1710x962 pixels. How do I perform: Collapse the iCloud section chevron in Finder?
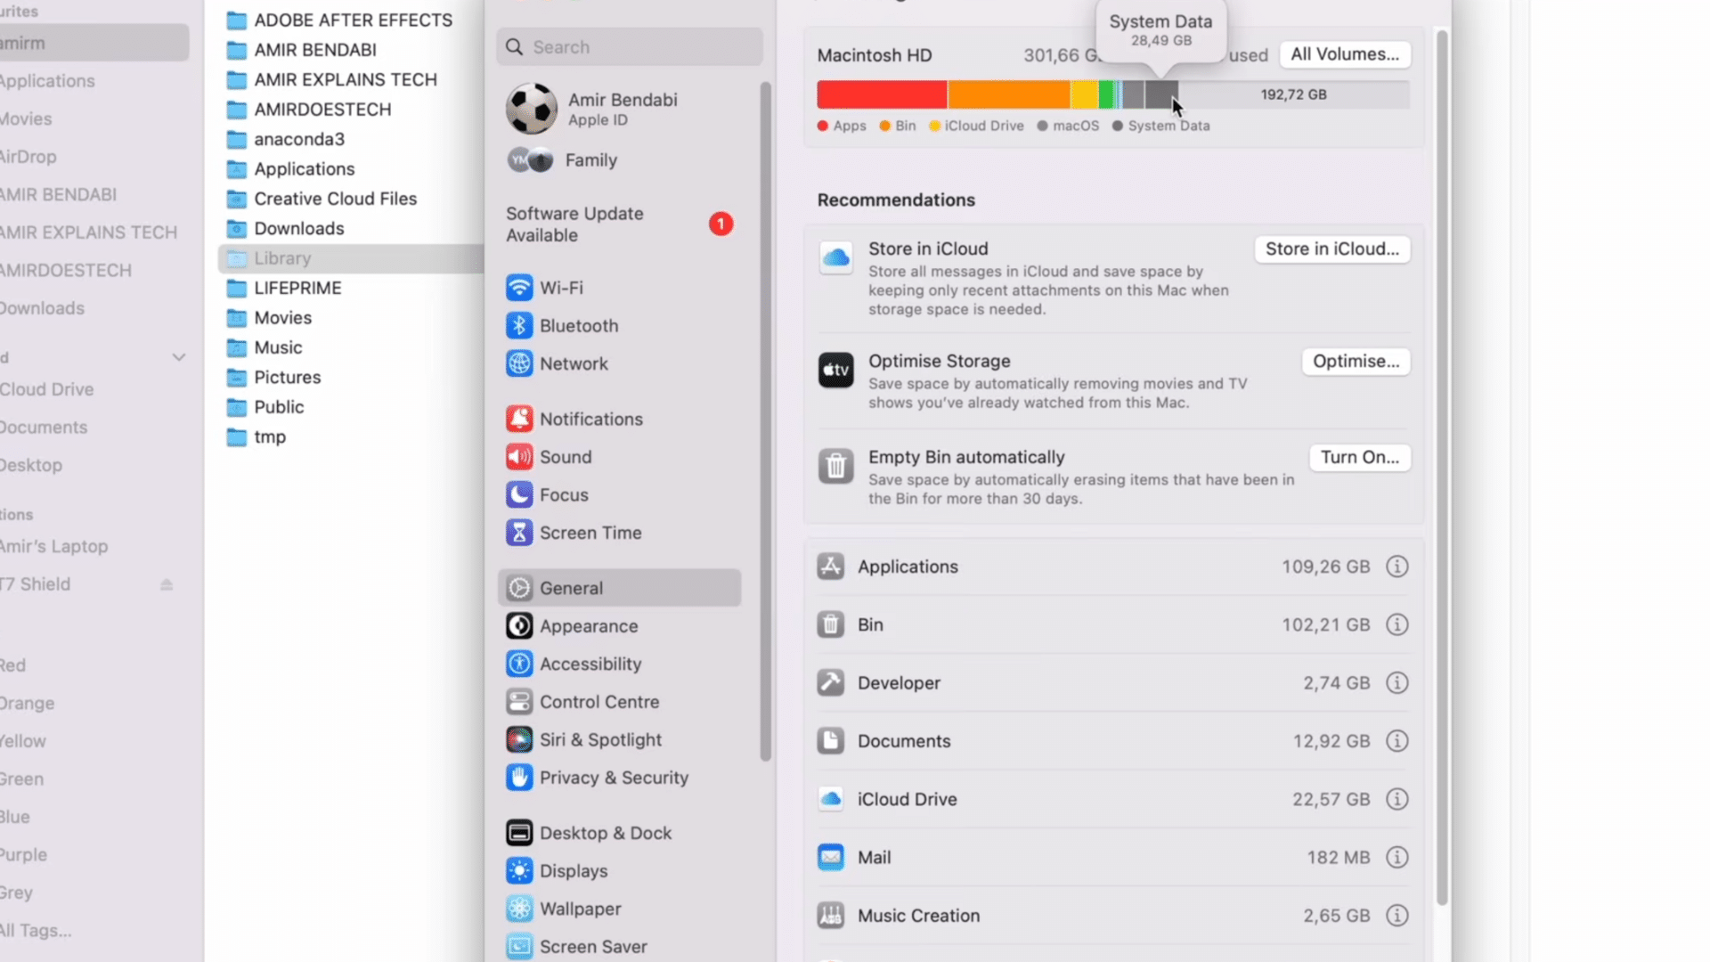(x=179, y=357)
